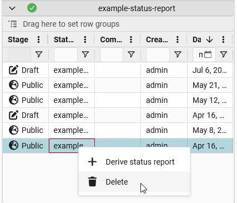The height and width of the screenshot is (203, 237).
Task: Select the Public label in May 21 row
Action: coord(32,85)
